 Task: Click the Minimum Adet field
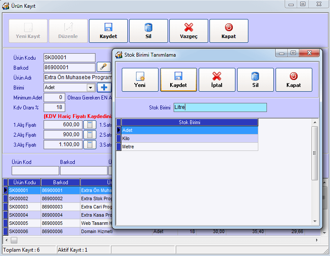click(54, 97)
